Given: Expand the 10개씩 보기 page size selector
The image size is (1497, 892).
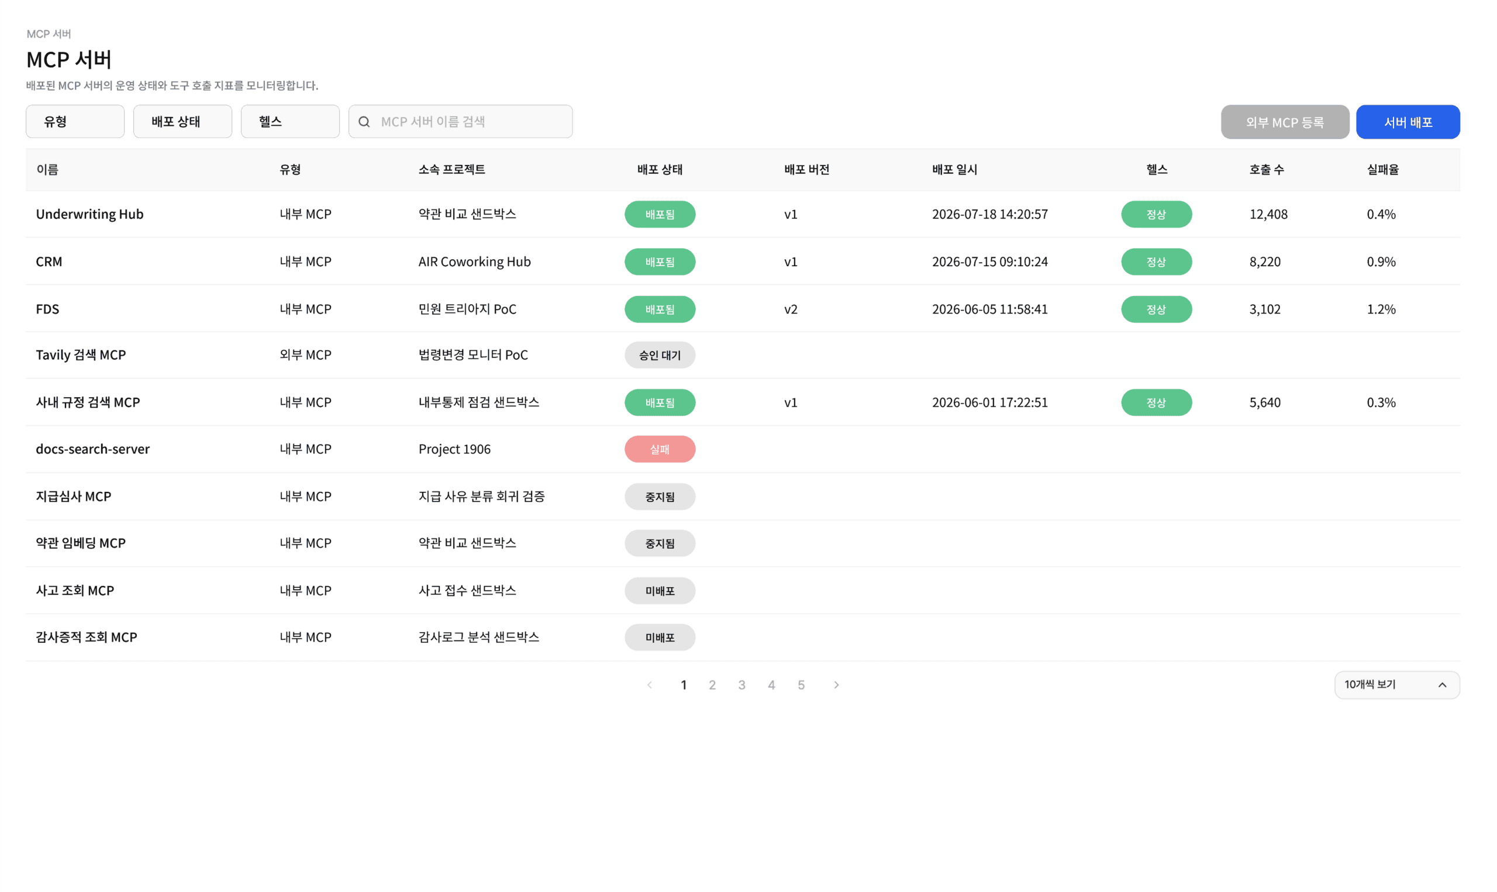Looking at the screenshot, I should pos(1396,684).
